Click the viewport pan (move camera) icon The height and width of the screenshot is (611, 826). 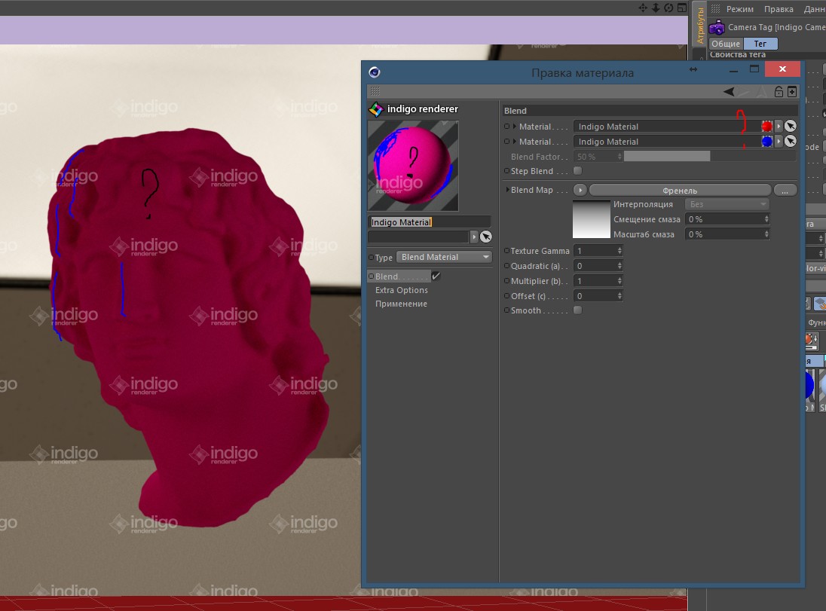[x=643, y=8]
